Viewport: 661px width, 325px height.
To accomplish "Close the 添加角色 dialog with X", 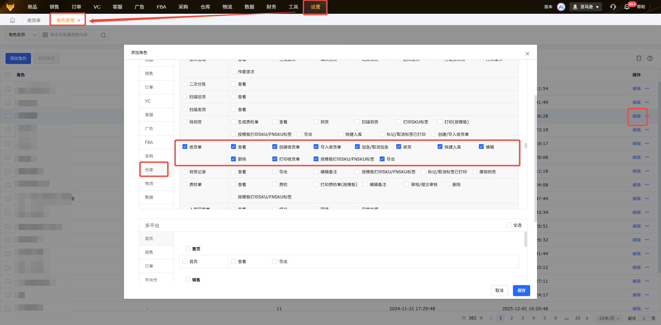I will pos(527,54).
